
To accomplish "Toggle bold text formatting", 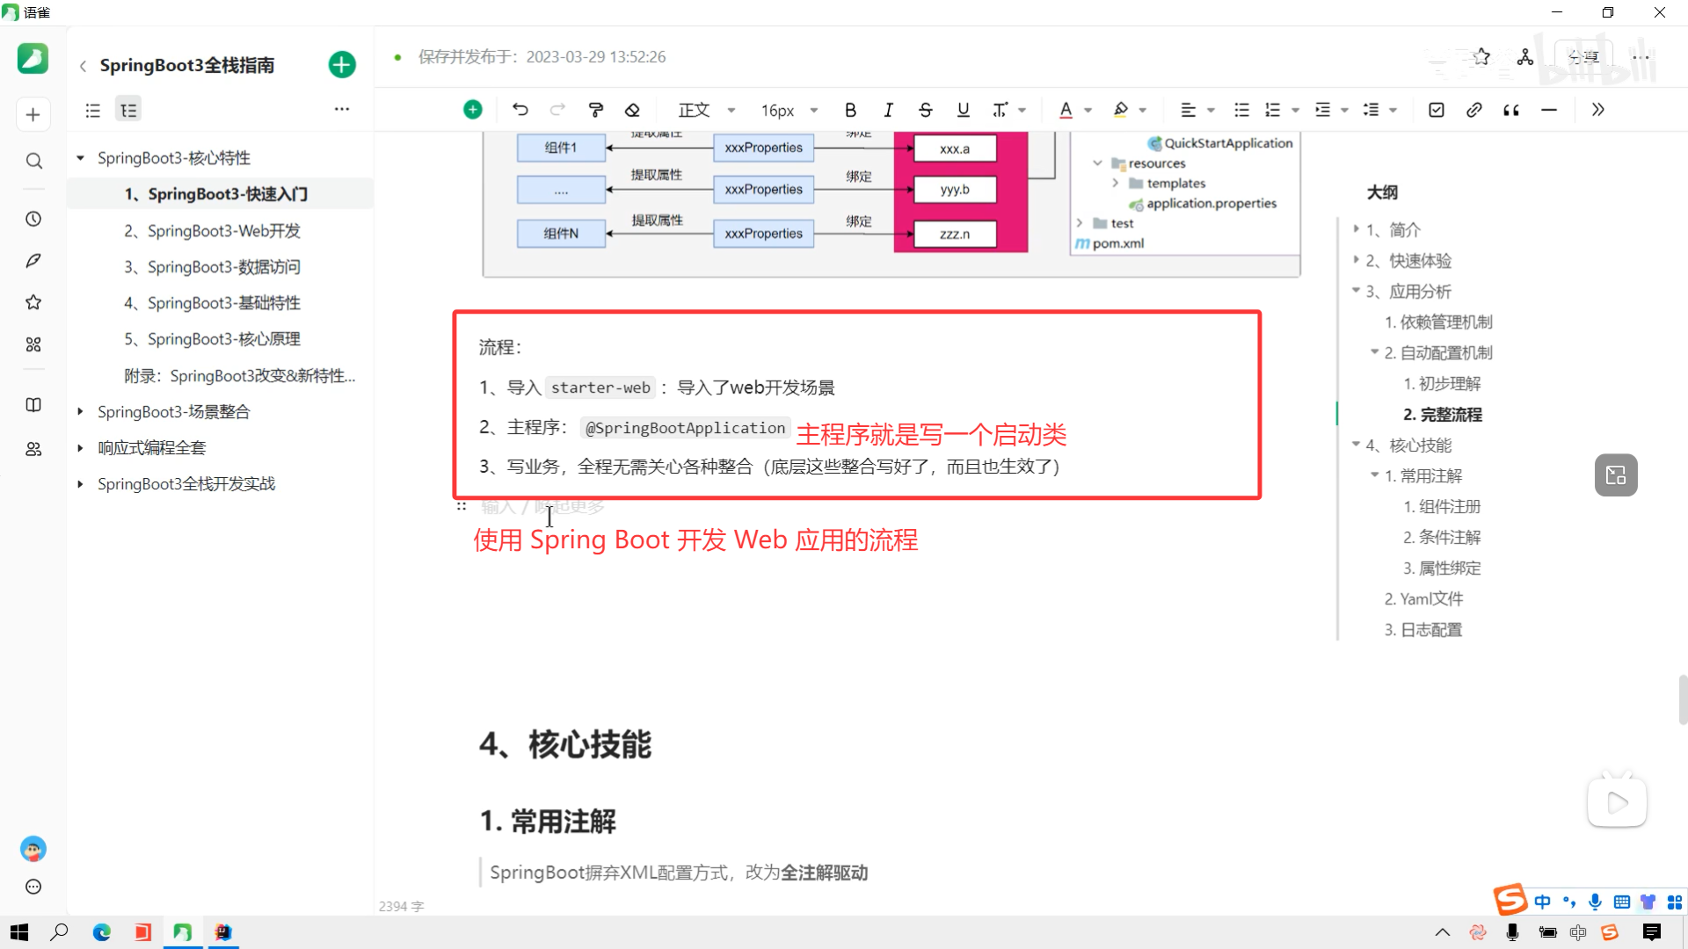I will coord(849,110).
